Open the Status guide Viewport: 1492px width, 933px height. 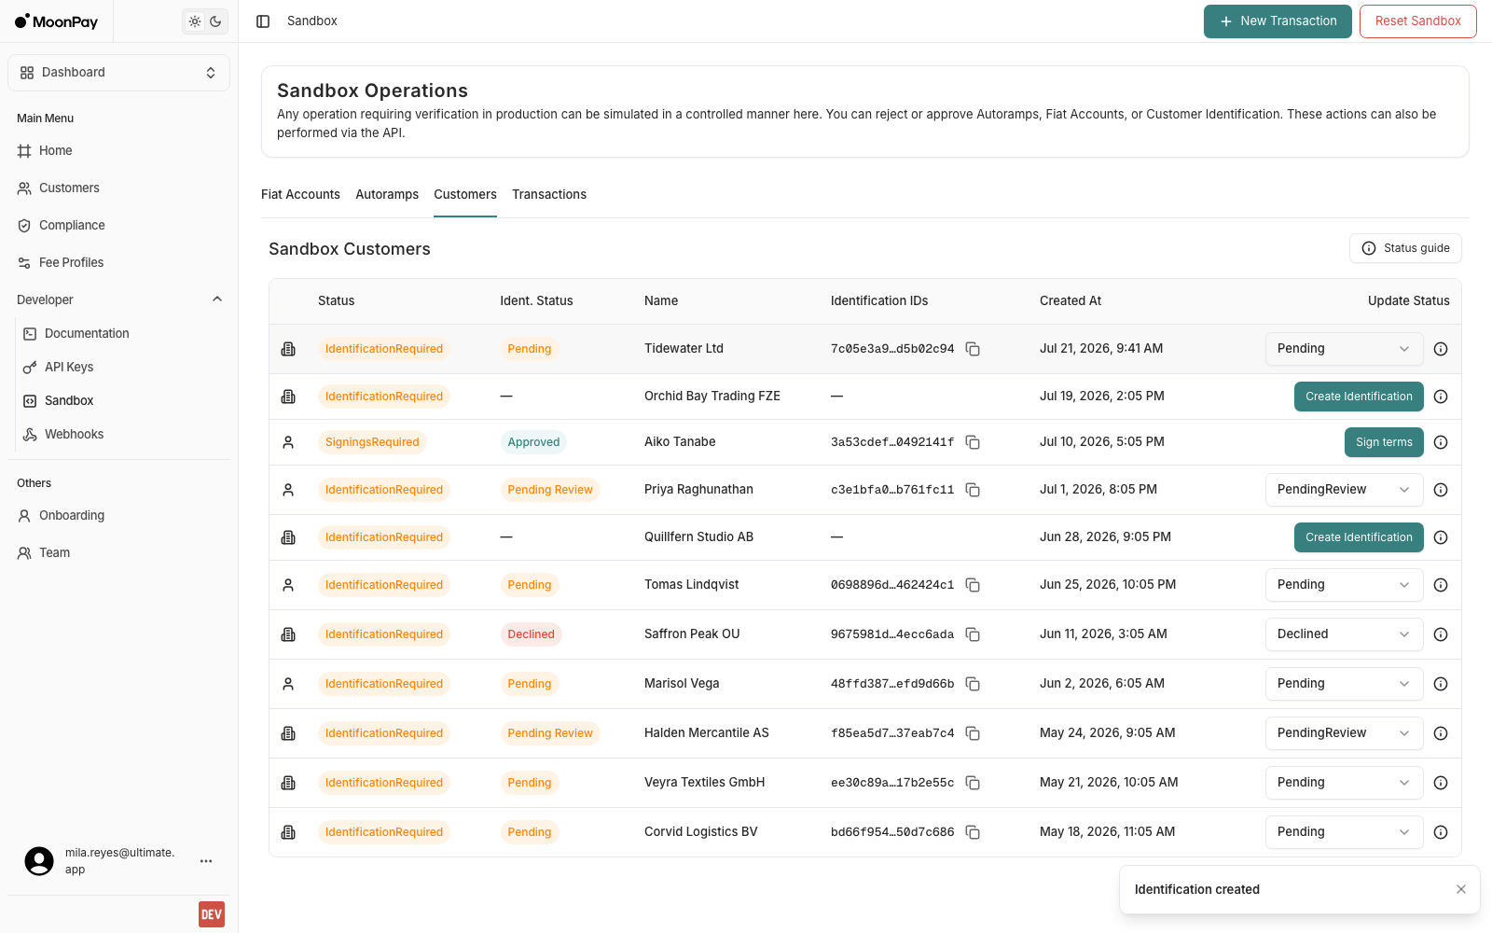tap(1405, 248)
